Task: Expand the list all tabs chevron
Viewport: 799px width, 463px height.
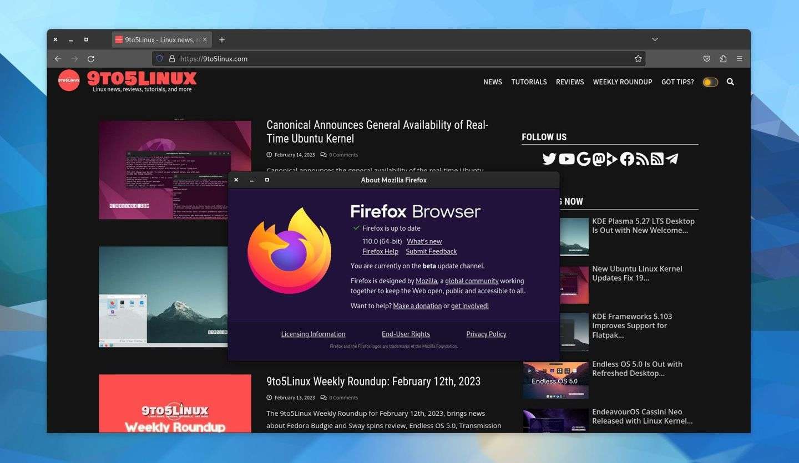Action: (x=655, y=39)
